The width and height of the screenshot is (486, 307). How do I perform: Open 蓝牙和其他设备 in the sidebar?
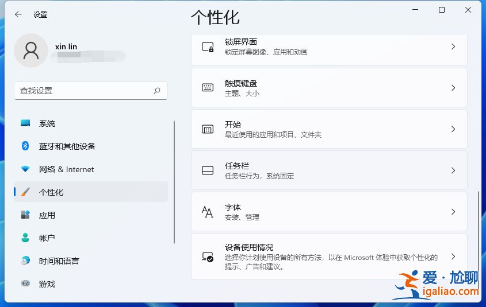(x=91, y=146)
